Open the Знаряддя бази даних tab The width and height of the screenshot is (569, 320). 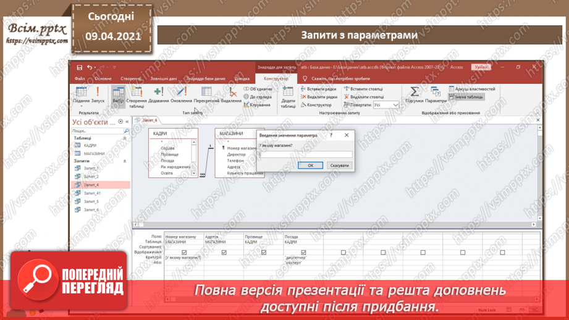pos(205,78)
